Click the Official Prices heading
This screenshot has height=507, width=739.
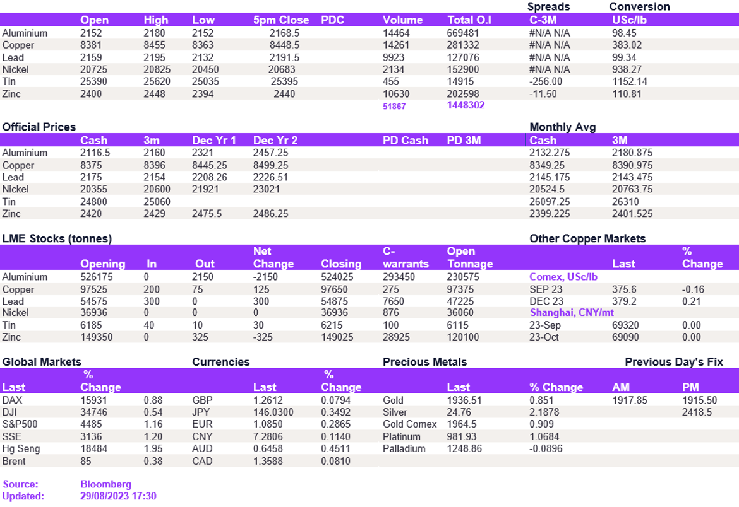39,127
